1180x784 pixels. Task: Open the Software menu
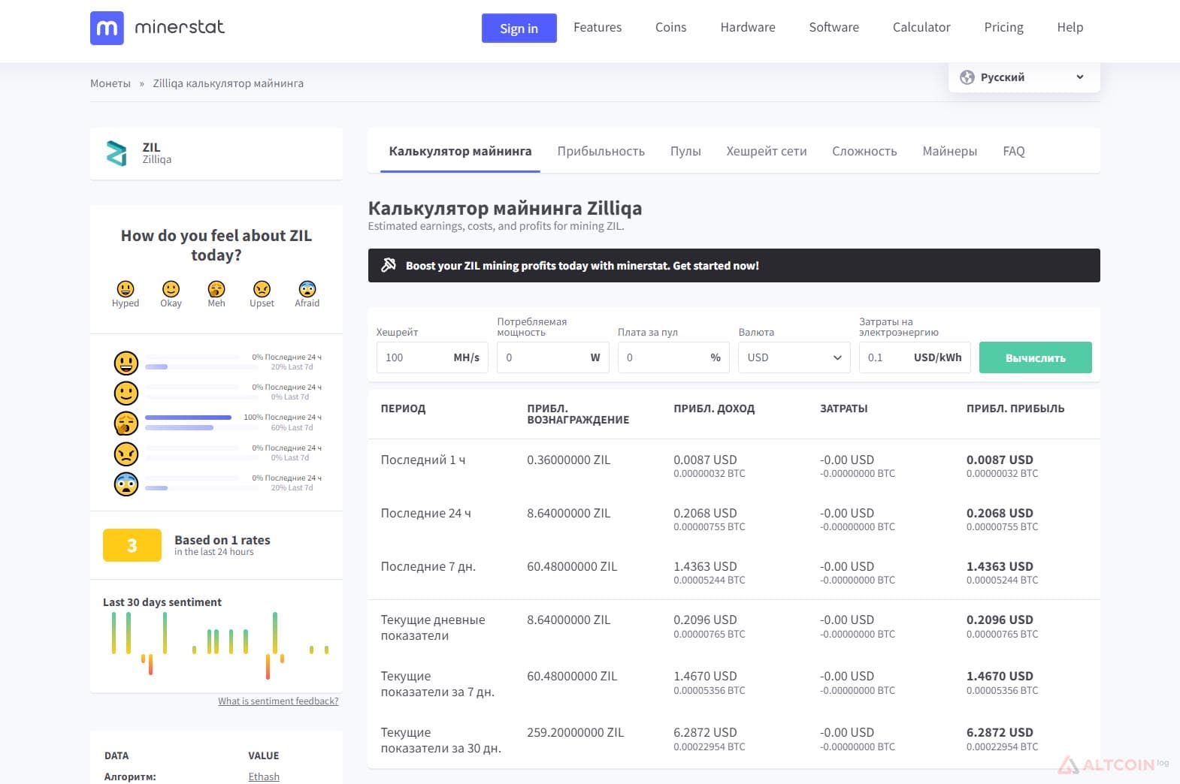pyautogui.click(x=834, y=27)
